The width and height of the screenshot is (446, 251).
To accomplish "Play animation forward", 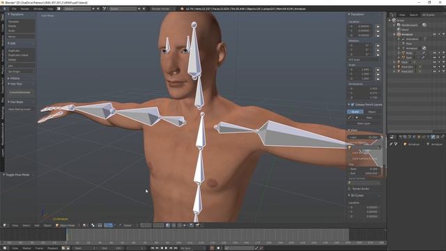I will pos(167,248).
